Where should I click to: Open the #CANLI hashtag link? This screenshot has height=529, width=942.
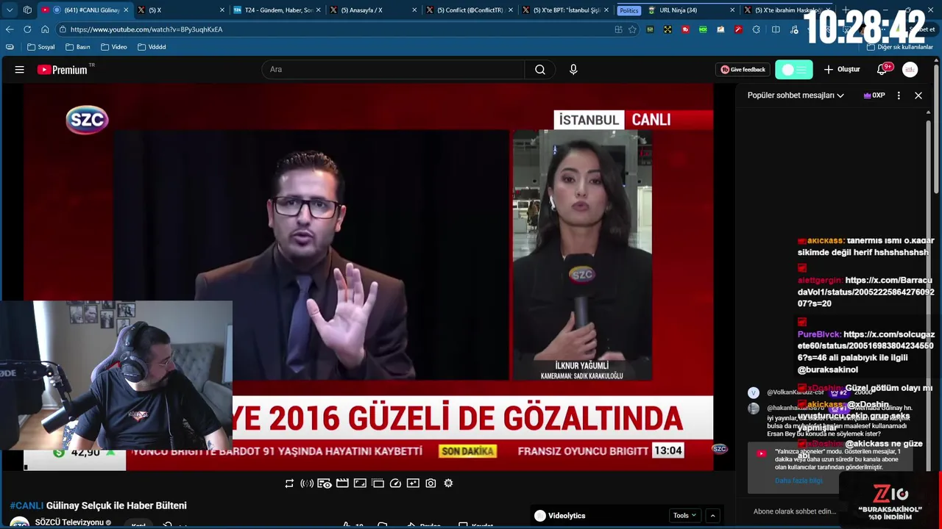click(x=26, y=505)
